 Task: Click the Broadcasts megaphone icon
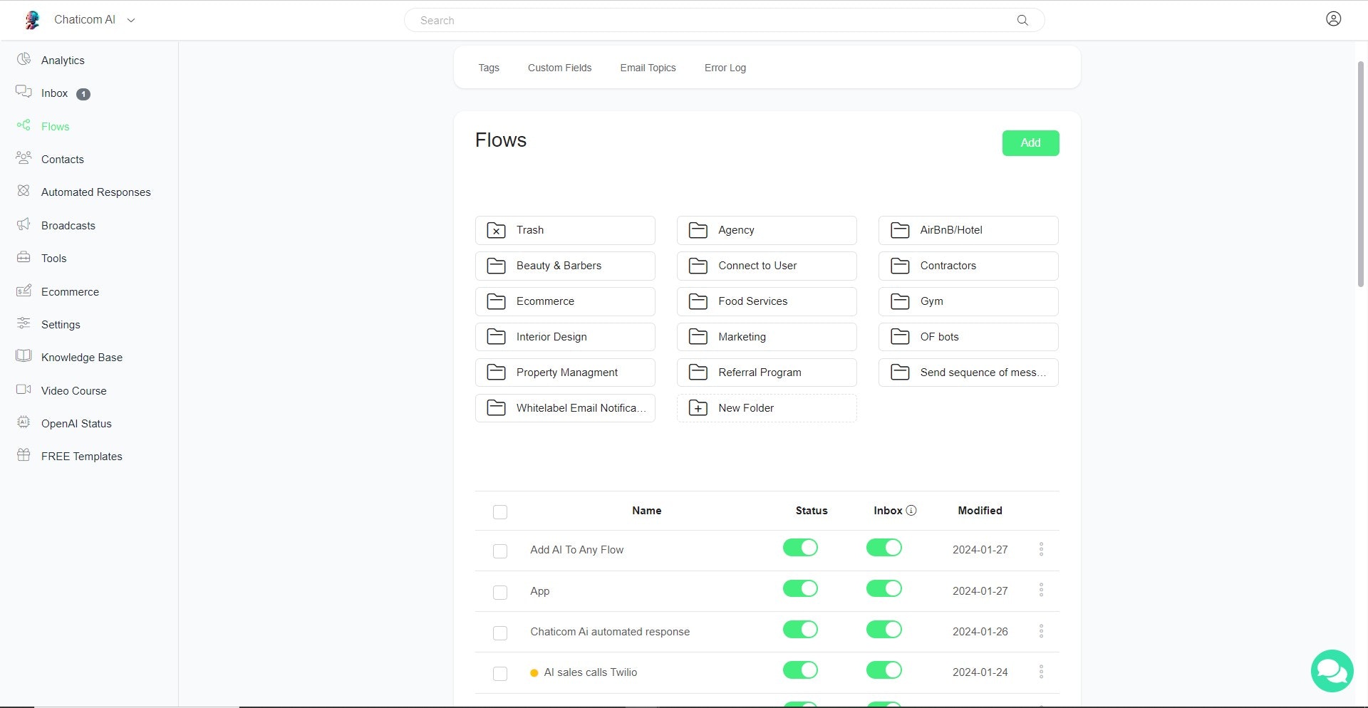click(24, 225)
